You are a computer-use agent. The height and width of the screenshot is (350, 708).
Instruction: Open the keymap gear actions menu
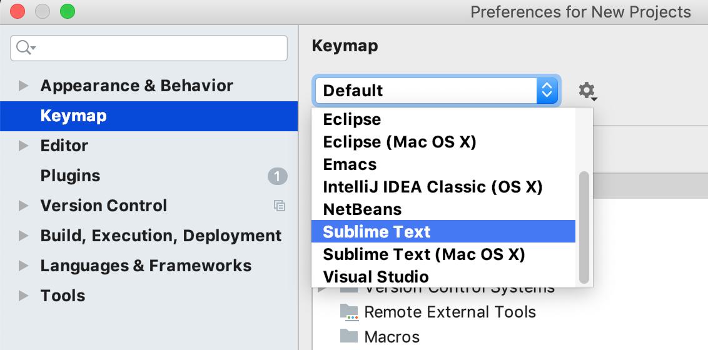point(588,91)
